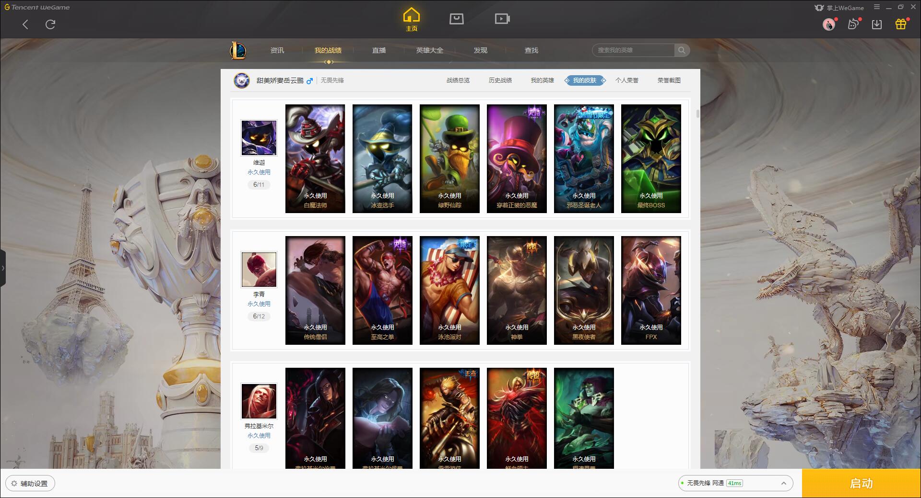Open Vladimir's green-toned skin card

pyautogui.click(x=584, y=418)
